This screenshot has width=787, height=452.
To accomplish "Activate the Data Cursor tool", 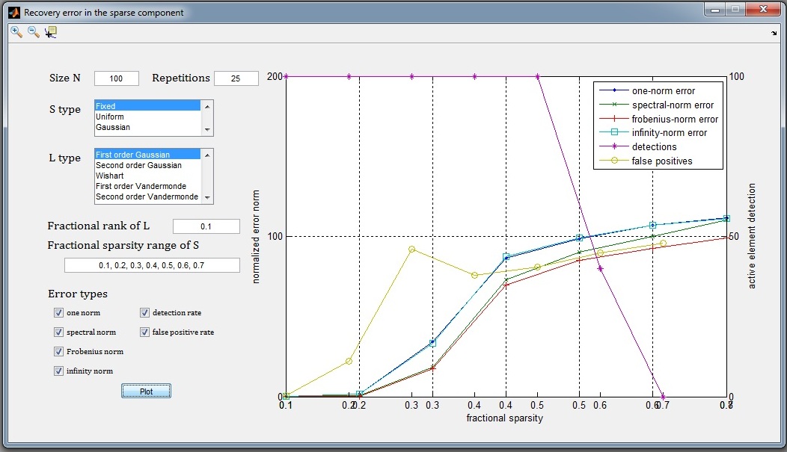I will 51,32.
